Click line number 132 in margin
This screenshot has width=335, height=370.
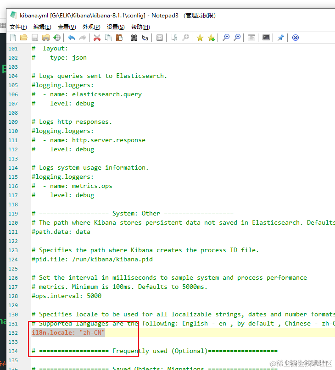(x=13, y=333)
